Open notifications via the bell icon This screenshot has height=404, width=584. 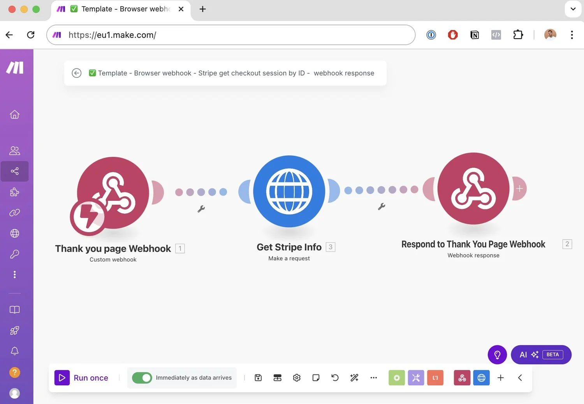(x=14, y=351)
